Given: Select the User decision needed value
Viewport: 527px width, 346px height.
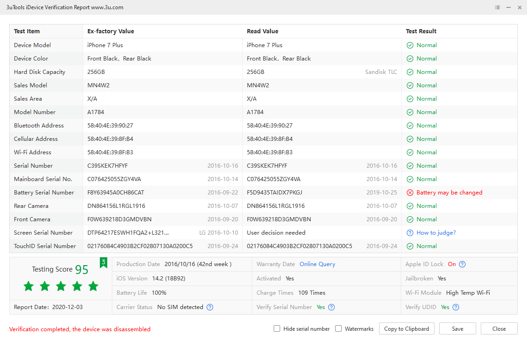Looking at the screenshot, I should click(276, 233).
